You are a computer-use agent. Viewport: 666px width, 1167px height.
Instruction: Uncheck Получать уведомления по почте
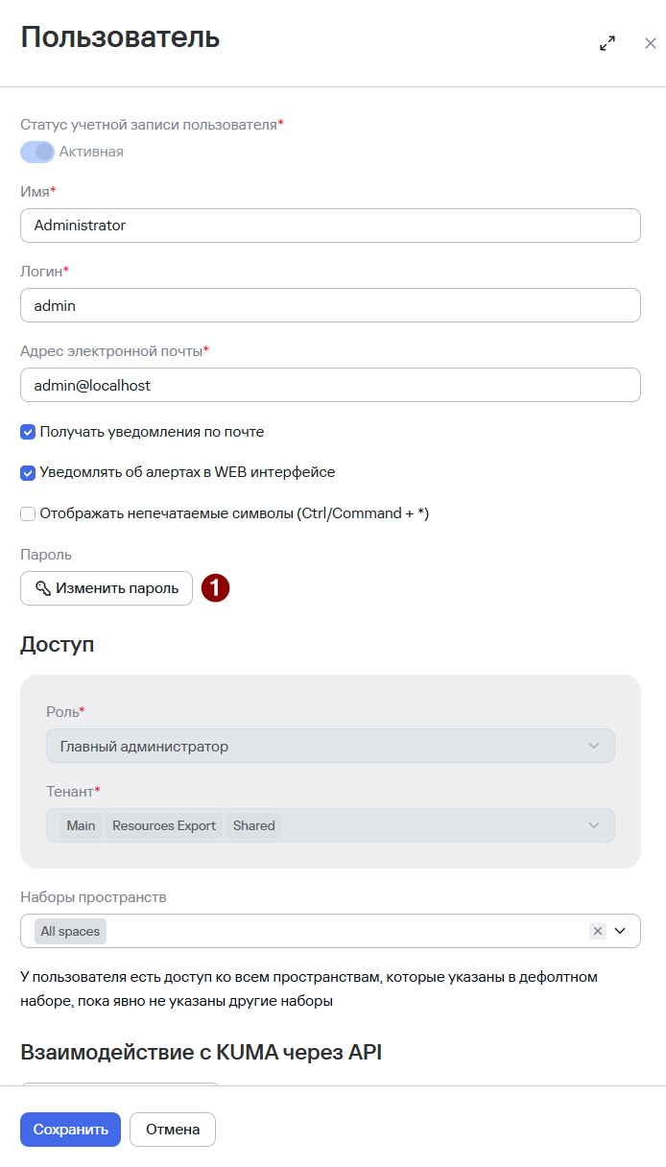click(28, 432)
